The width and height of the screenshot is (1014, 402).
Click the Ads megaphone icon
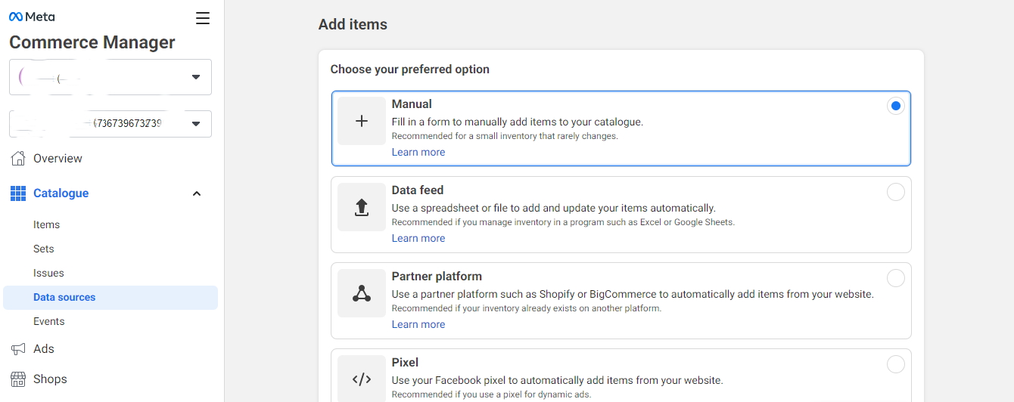18,349
